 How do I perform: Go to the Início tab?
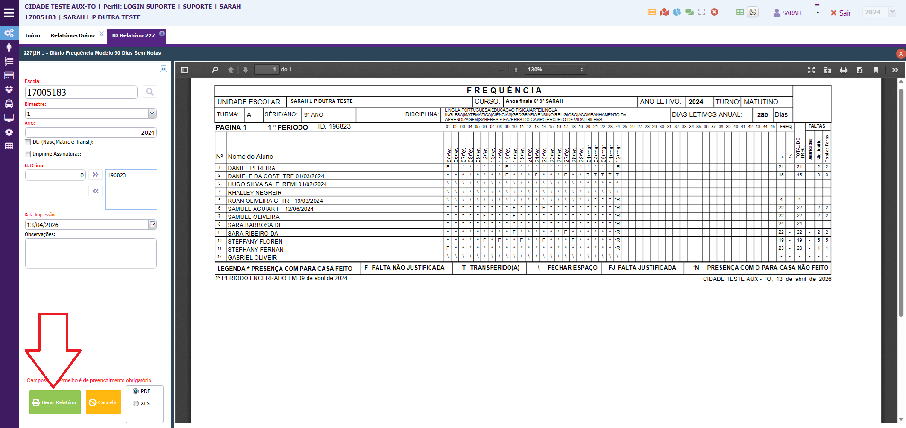(32, 35)
